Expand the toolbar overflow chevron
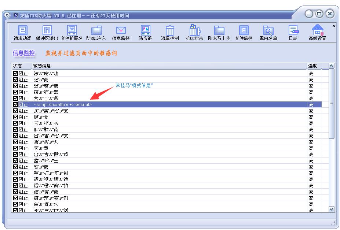 tap(334, 26)
